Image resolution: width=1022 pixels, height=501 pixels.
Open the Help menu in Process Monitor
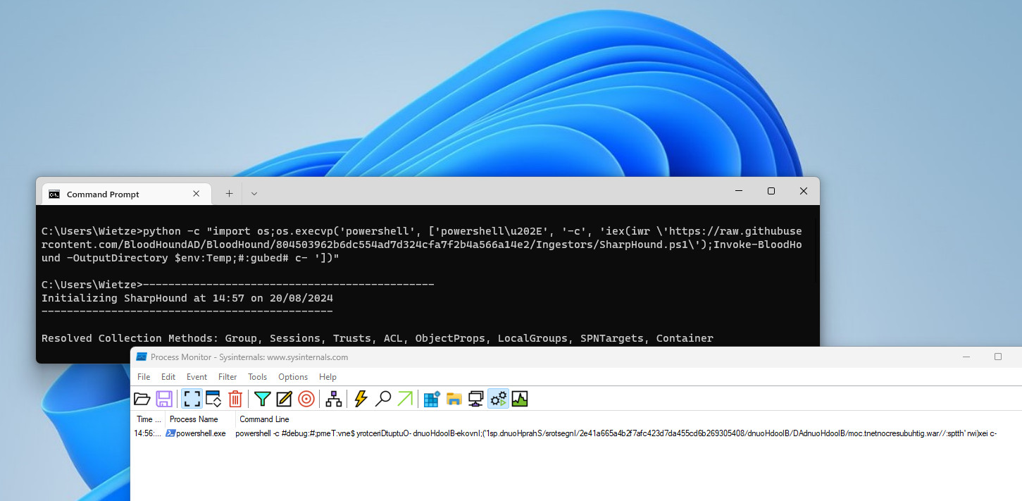click(x=328, y=377)
